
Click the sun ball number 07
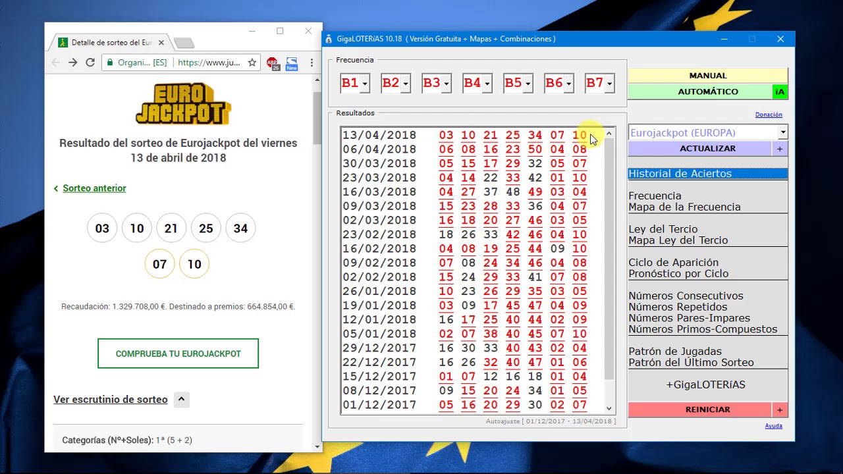[x=159, y=264]
